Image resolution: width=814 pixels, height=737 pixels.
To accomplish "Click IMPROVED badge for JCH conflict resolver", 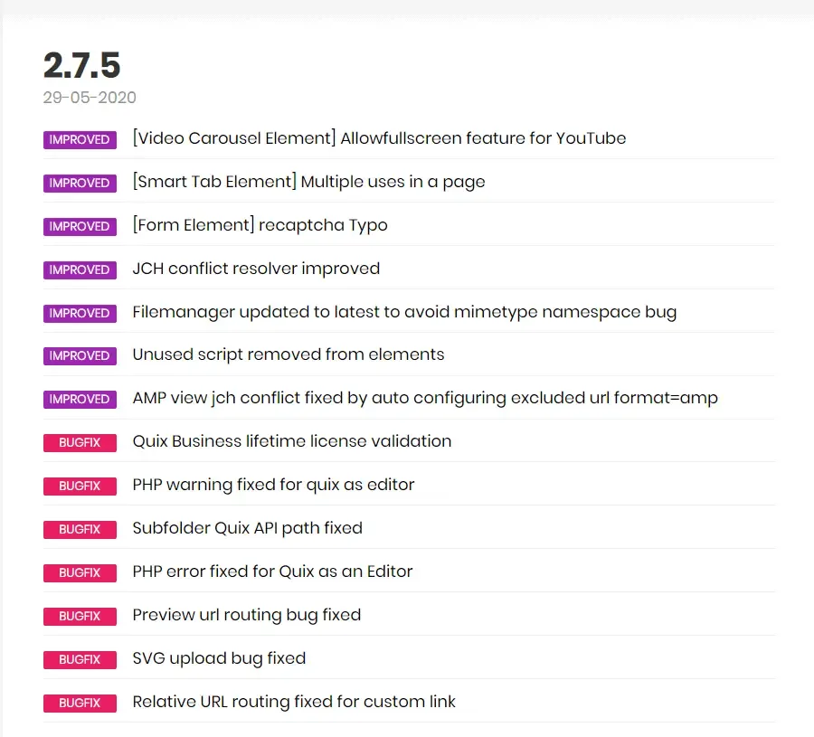I will tap(80, 269).
